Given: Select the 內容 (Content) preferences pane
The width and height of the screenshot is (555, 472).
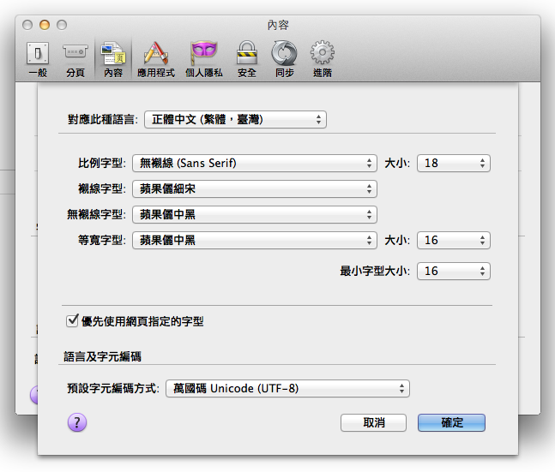Looking at the screenshot, I should tap(113, 59).
